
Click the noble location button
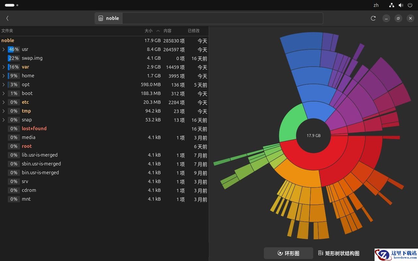pyautogui.click(x=109, y=18)
